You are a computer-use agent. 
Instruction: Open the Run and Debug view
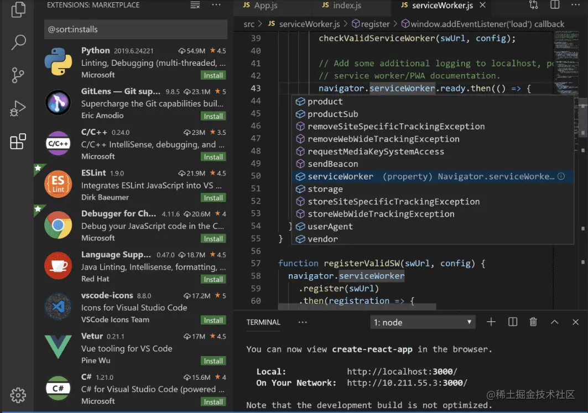pos(18,108)
